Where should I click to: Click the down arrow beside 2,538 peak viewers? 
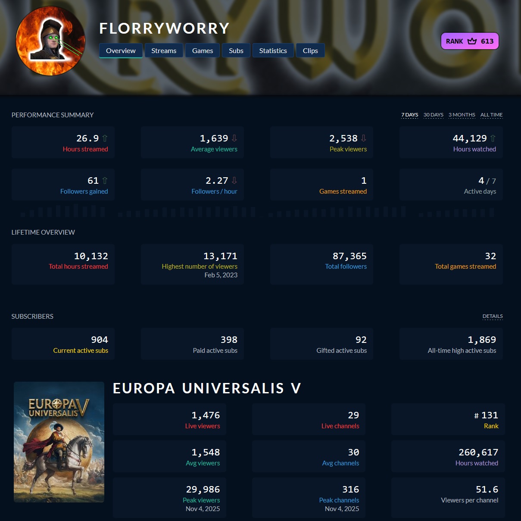tap(364, 138)
